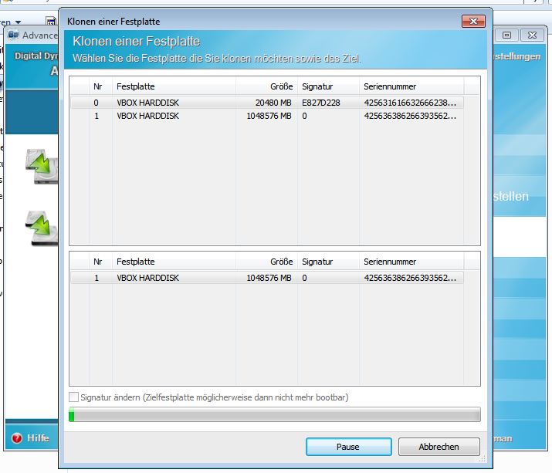The image size is (552, 473).
Task: Click Festplatte column header in target list
Action: click(x=174, y=262)
